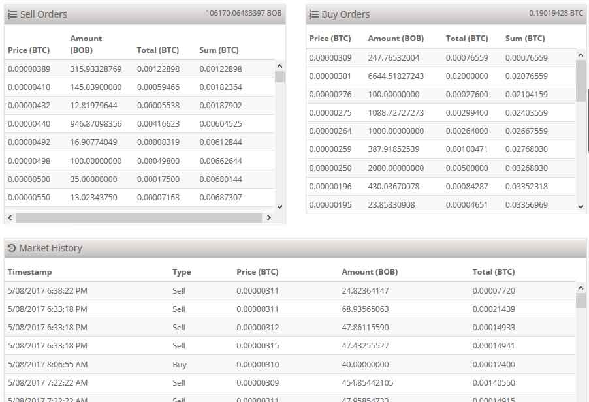Click the Sell Orders panel title

point(44,14)
